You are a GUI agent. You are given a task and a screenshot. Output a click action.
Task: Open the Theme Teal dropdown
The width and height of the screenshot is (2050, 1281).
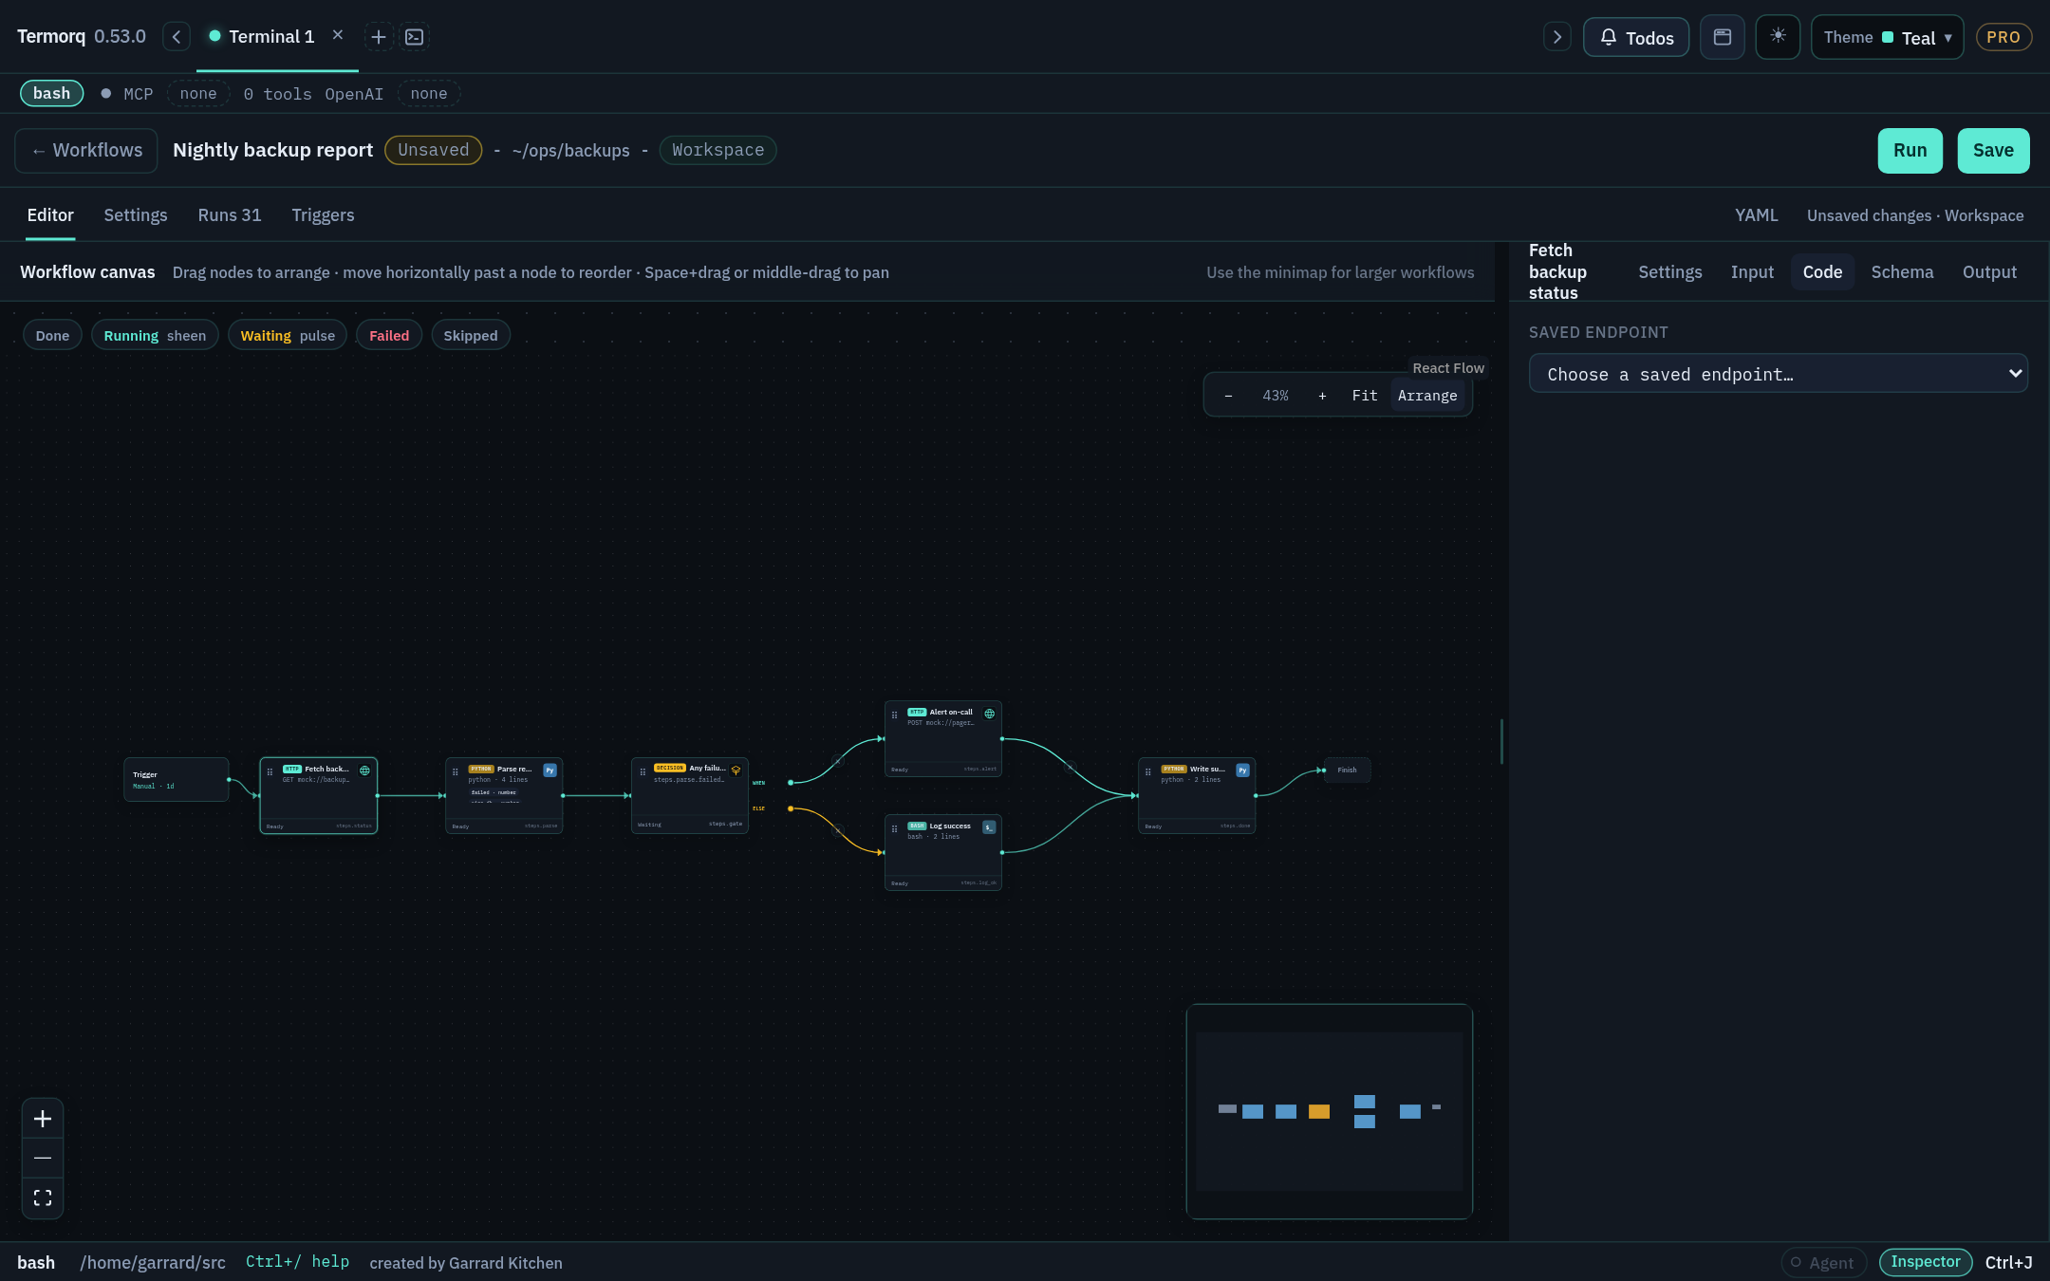click(x=1887, y=37)
